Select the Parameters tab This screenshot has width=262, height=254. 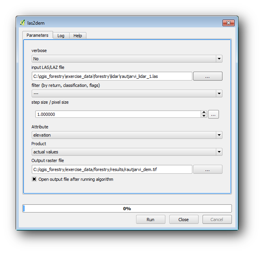38,35
